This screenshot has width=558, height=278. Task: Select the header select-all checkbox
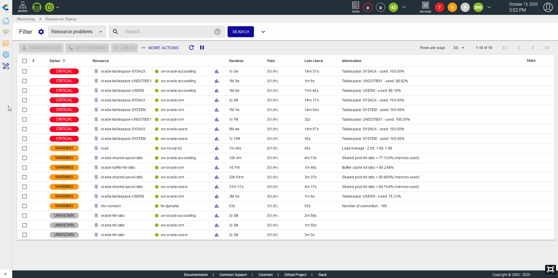[x=25, y=61]
